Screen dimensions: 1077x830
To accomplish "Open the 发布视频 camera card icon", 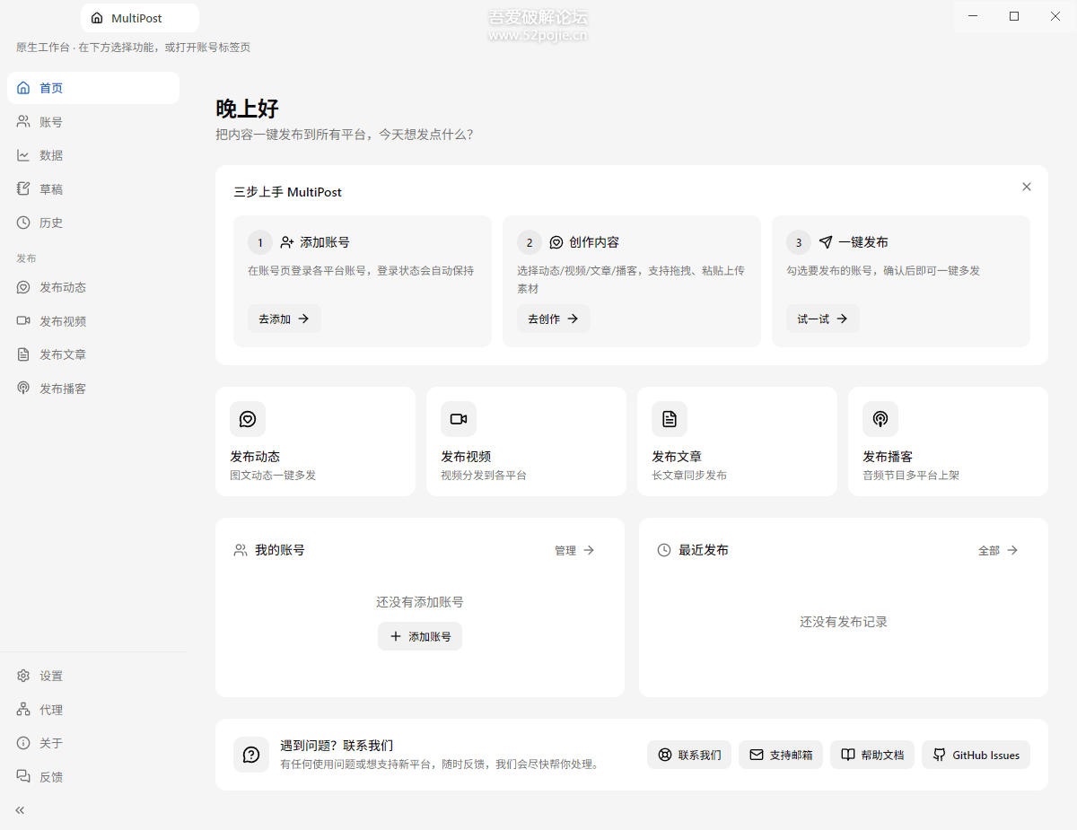I will 459,419.
